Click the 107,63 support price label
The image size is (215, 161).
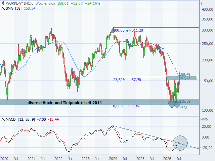[x=185, y=107]
